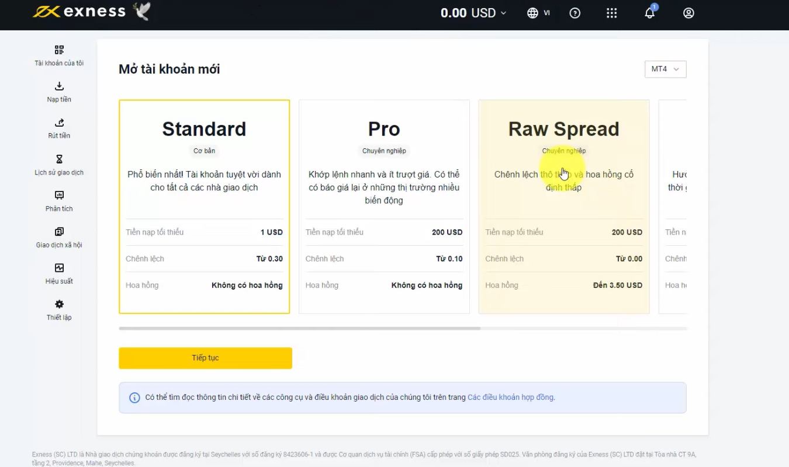Viewport: 789px width, 467px height.
Task: Open the user profile icon
Action: tap(688, 13)
